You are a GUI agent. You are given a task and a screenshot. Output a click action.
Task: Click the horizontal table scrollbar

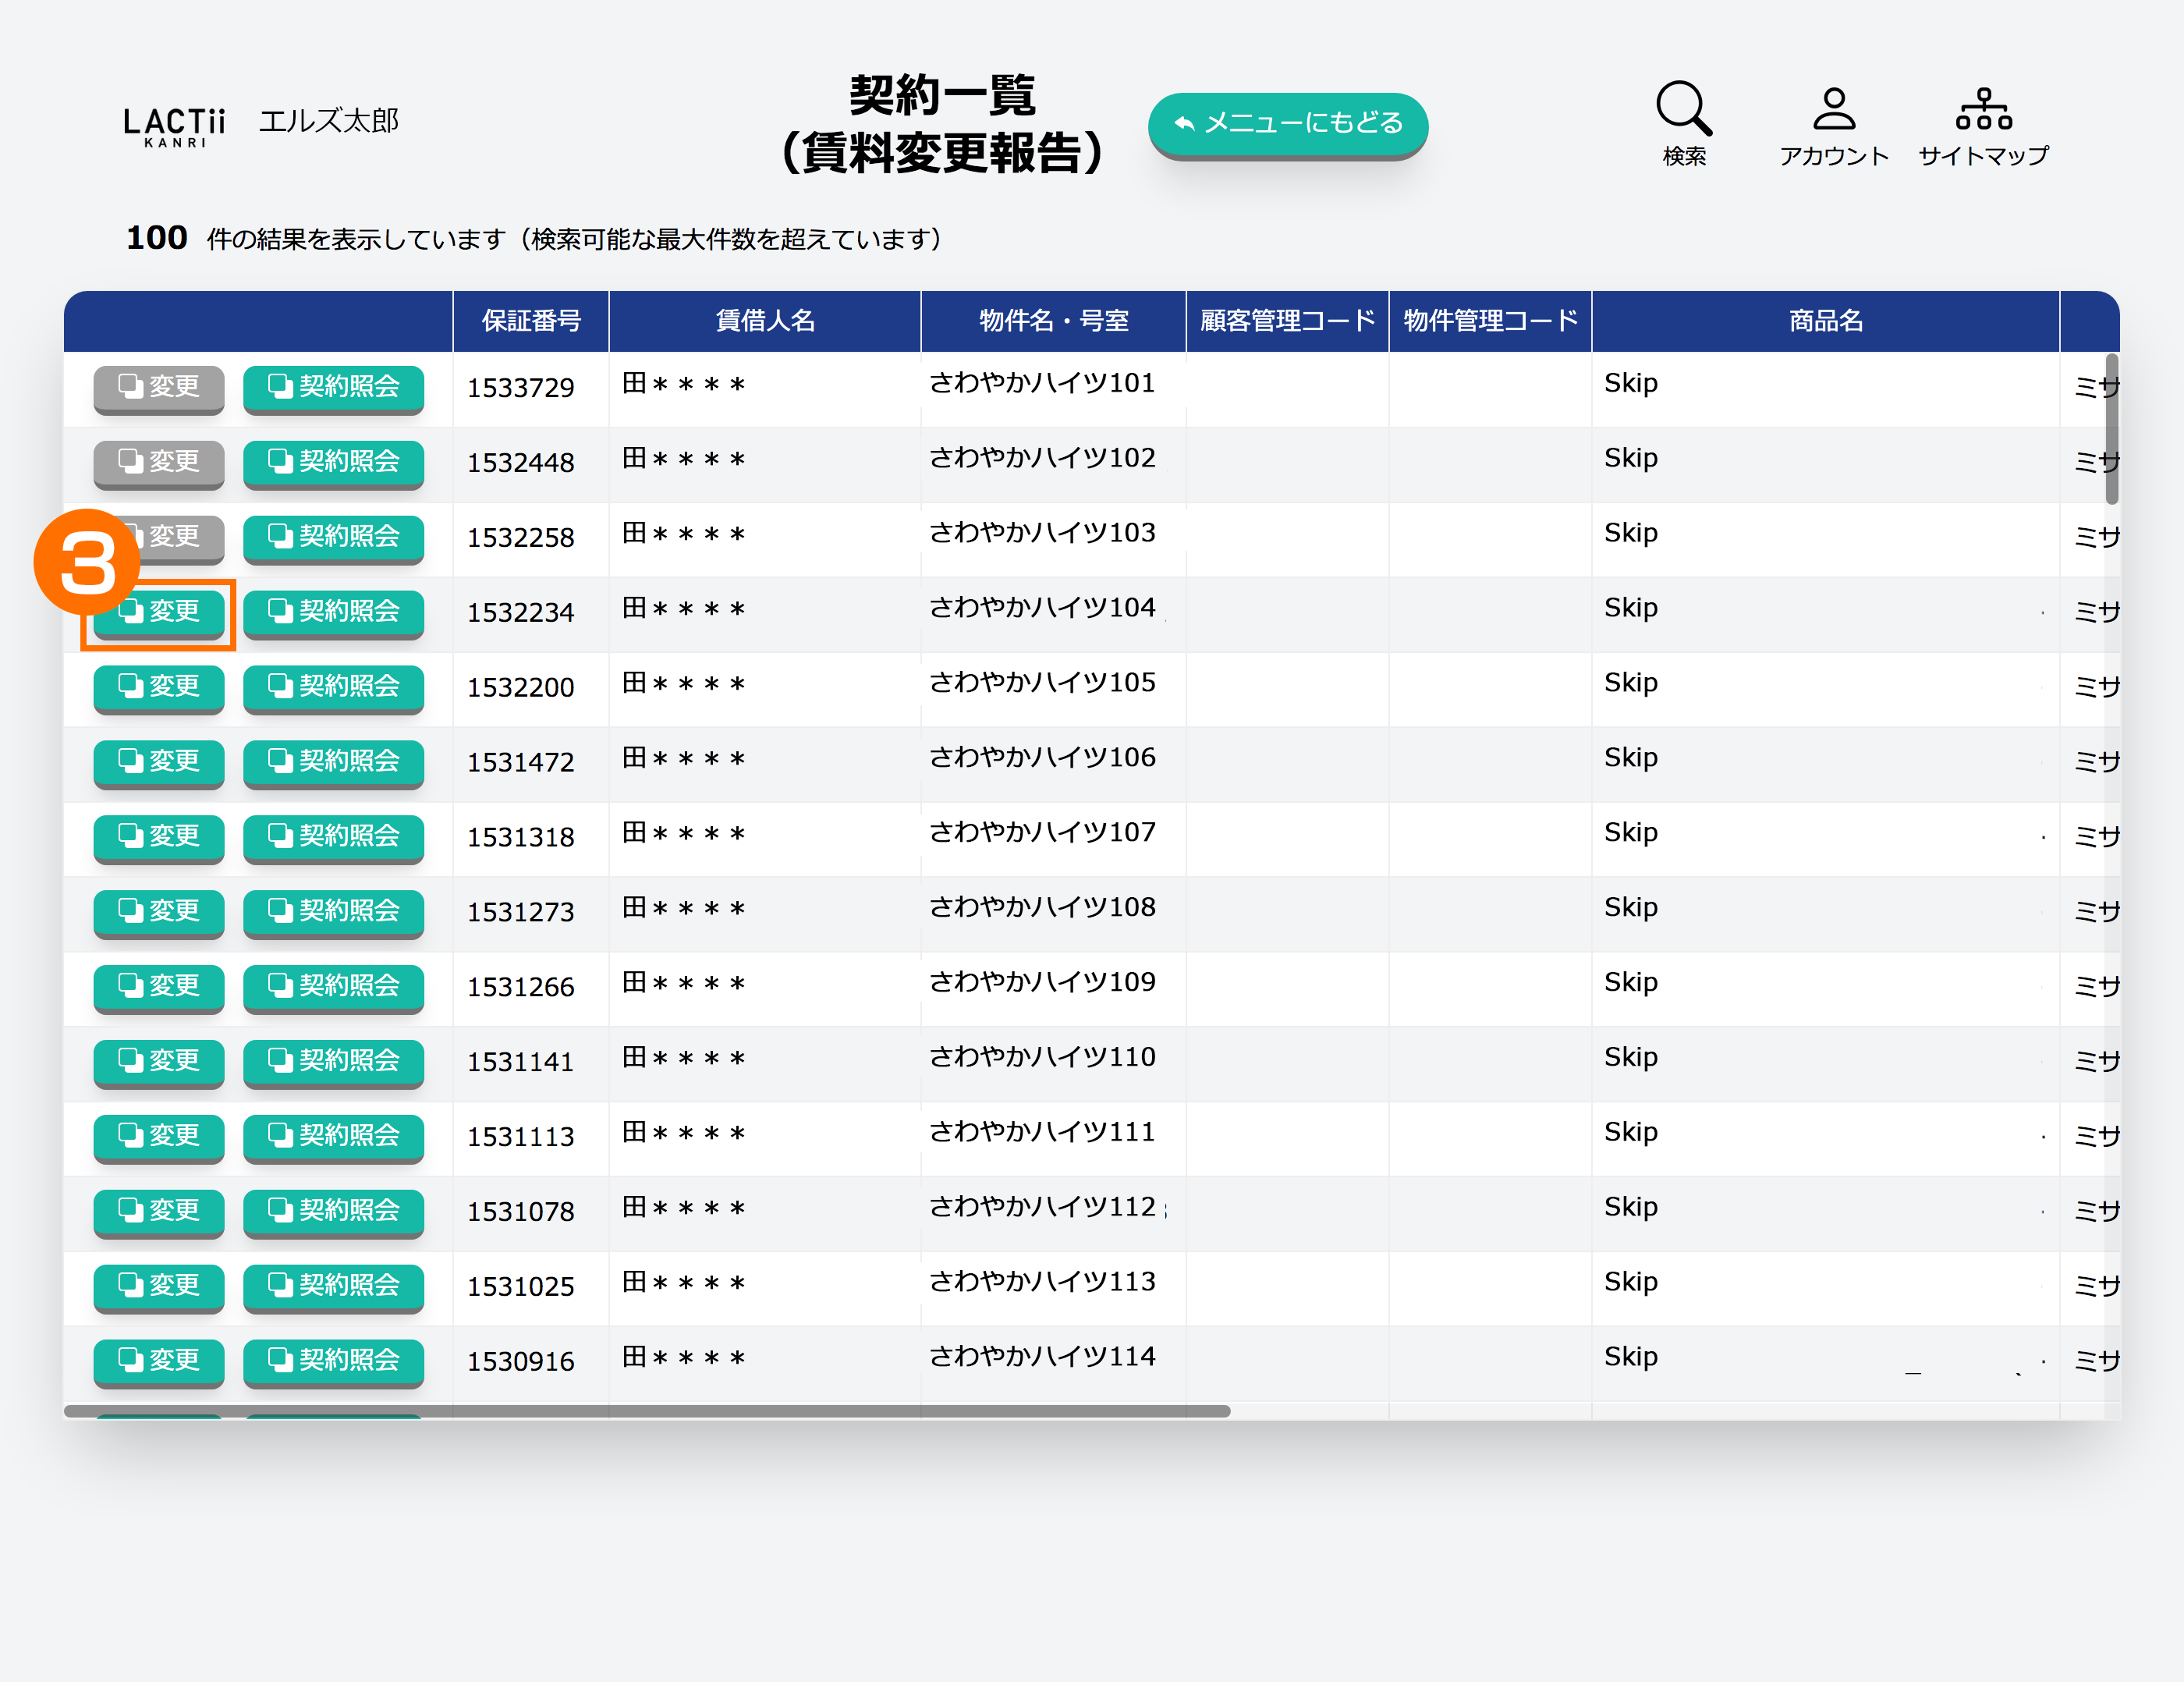click(646, 1411)
